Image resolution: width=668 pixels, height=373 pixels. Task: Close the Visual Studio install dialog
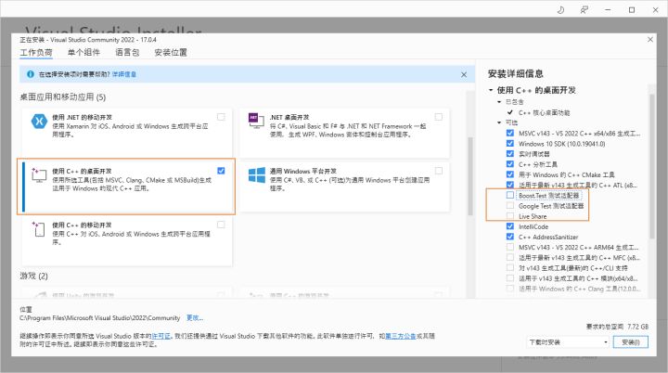[650, 40]
